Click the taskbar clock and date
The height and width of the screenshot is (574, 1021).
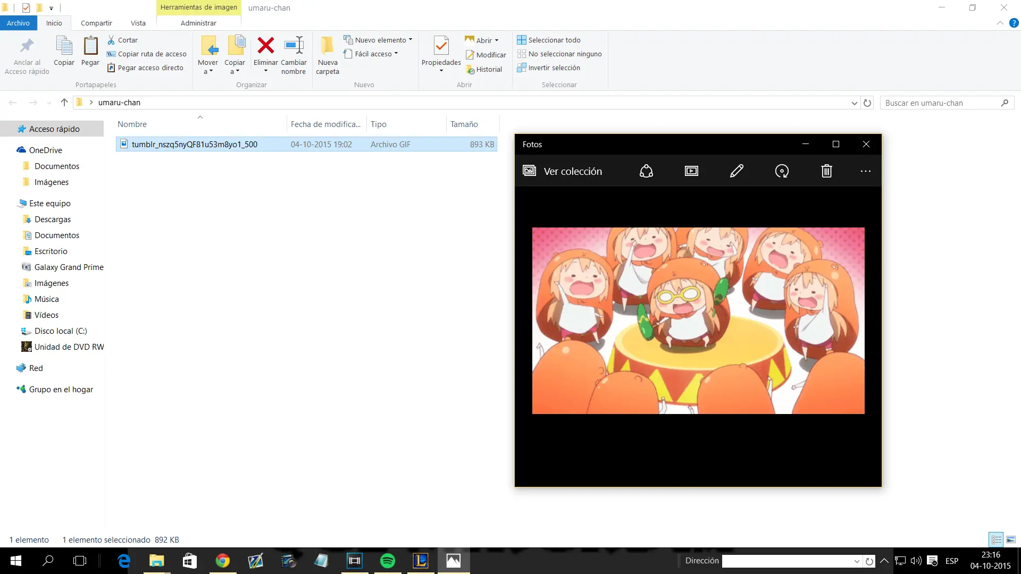(x=990, y=561)
